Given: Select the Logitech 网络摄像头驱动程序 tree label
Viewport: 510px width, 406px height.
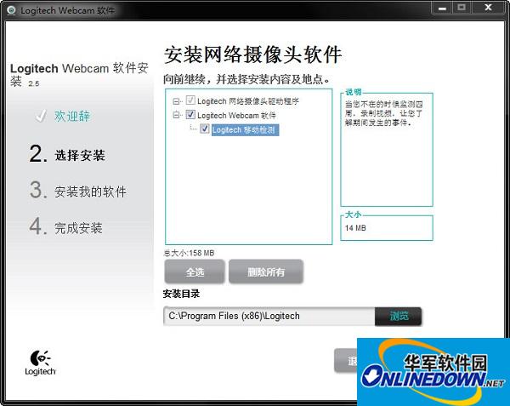Looking at the screenshot, I should pos(248,101).
